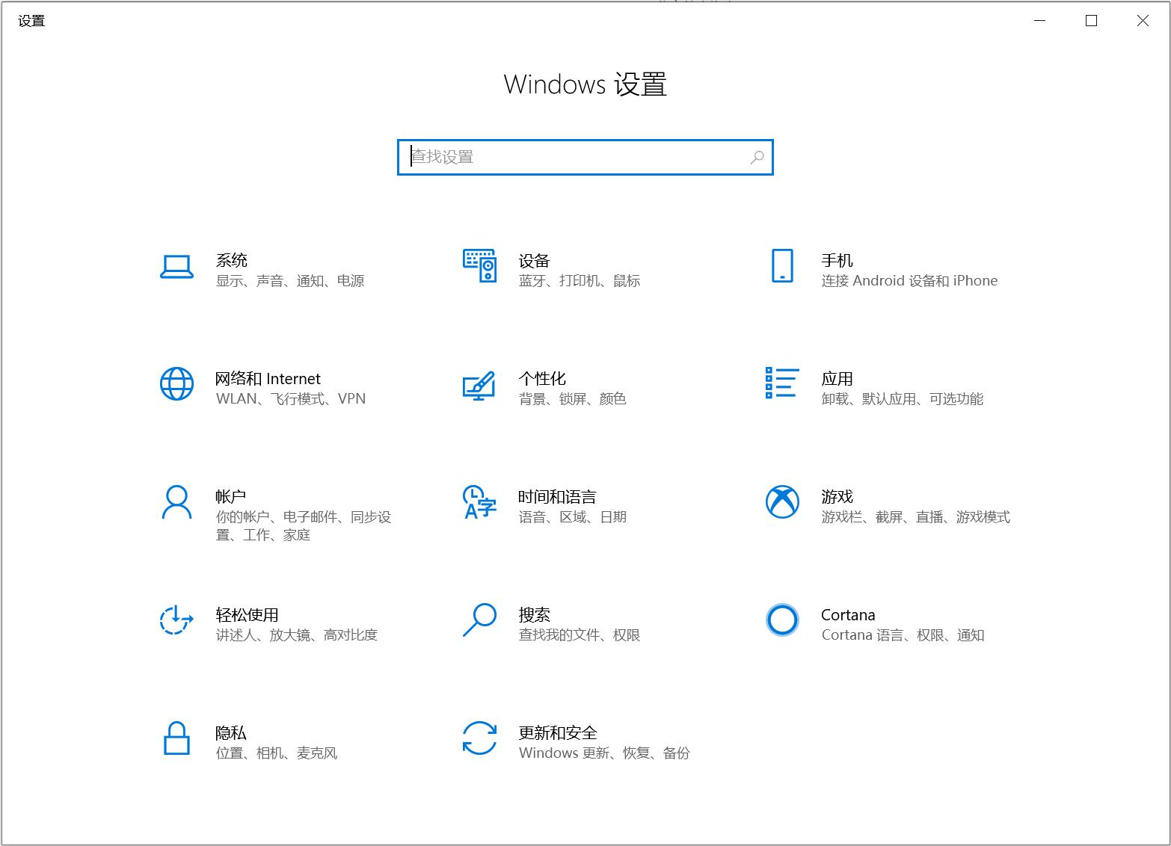Click the Phone icon
Image resolution: width=1171 pixels, height=846 pixels.
(x=782, y=266)
